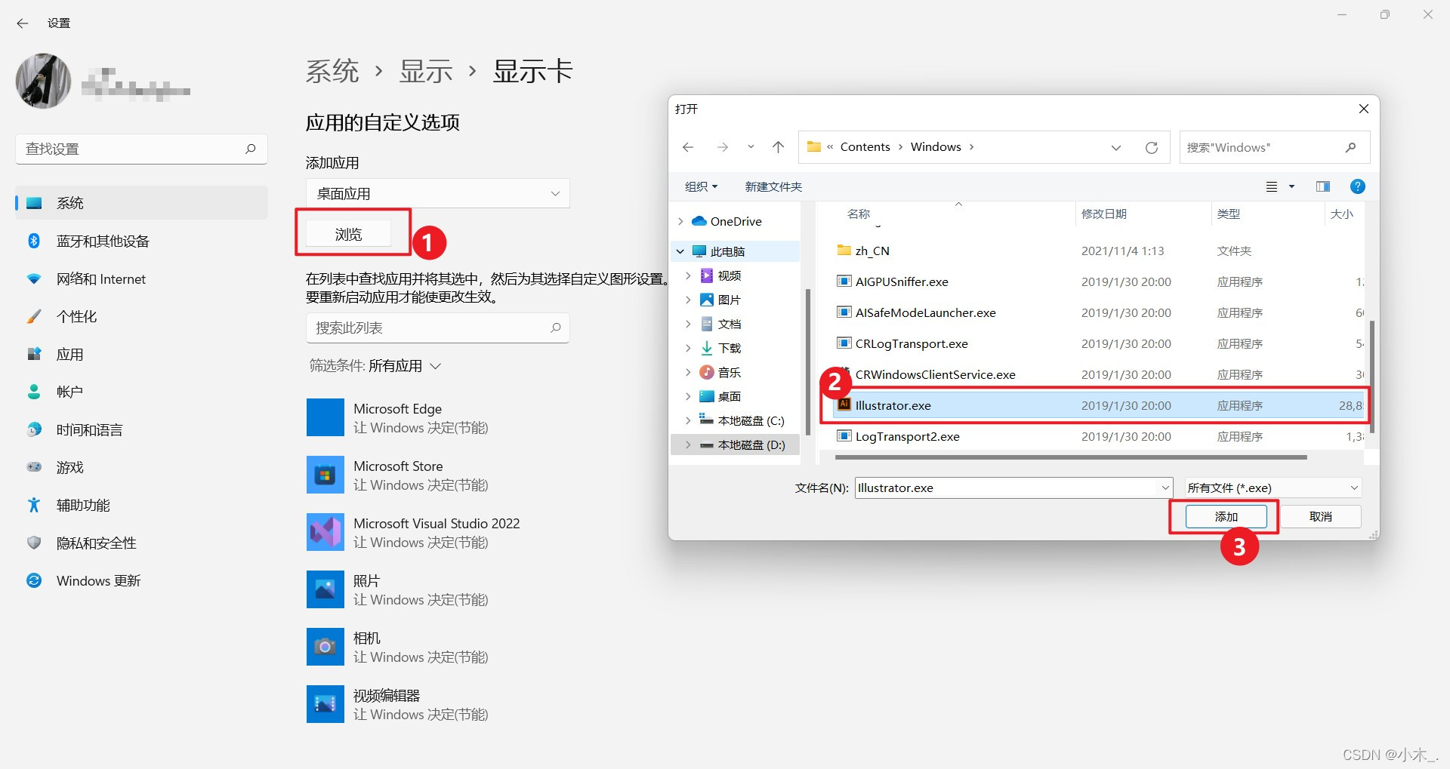Click the blue help icon

[x=1358, y=186]
